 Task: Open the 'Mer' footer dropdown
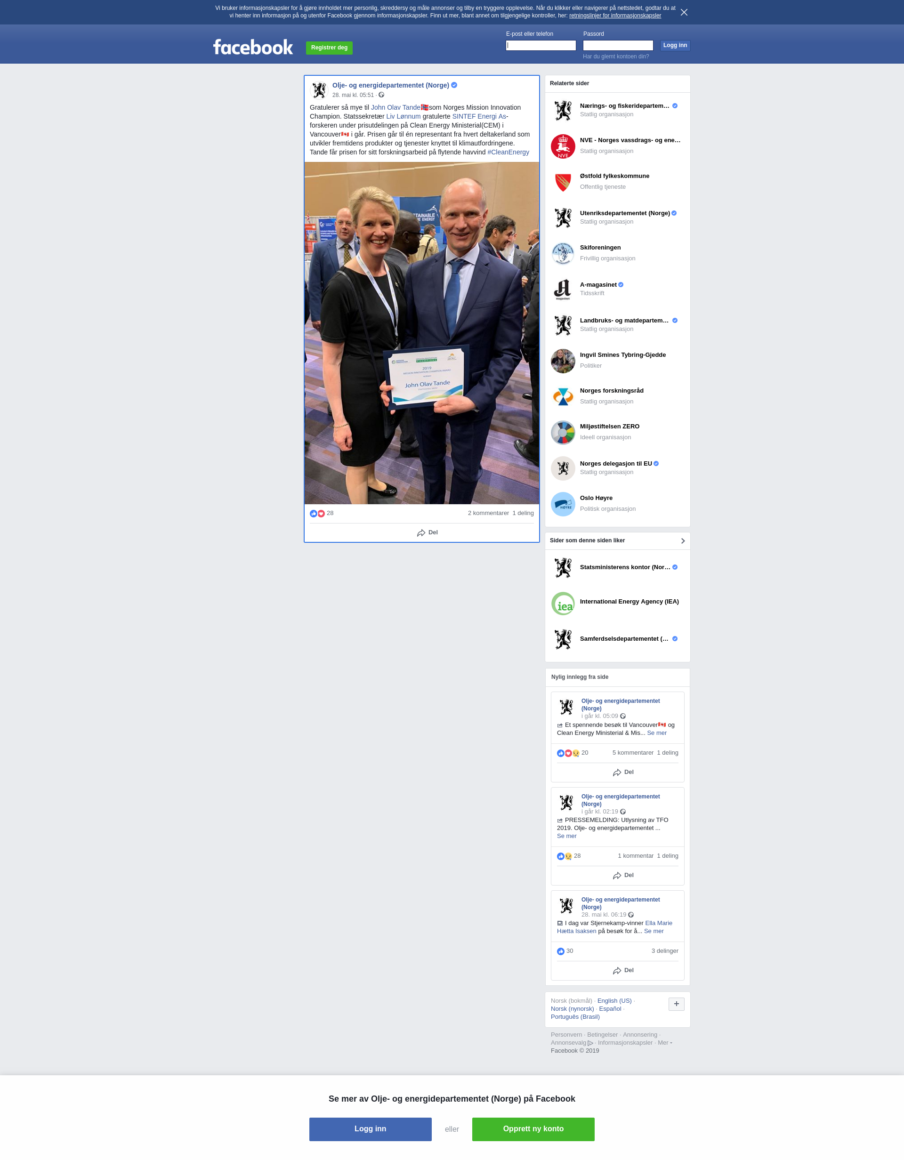(x=665, y=1043)
